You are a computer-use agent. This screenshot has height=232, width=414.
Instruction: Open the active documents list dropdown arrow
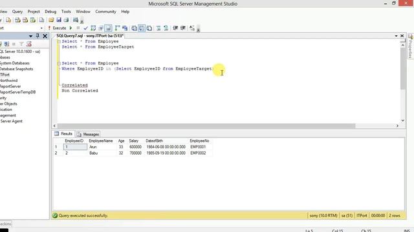pos(396,36)
